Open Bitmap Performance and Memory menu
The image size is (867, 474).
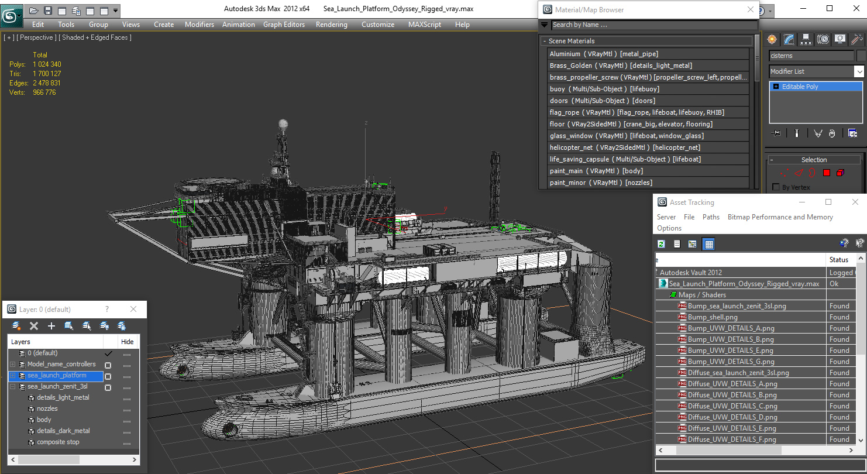[x=780, y=217]
